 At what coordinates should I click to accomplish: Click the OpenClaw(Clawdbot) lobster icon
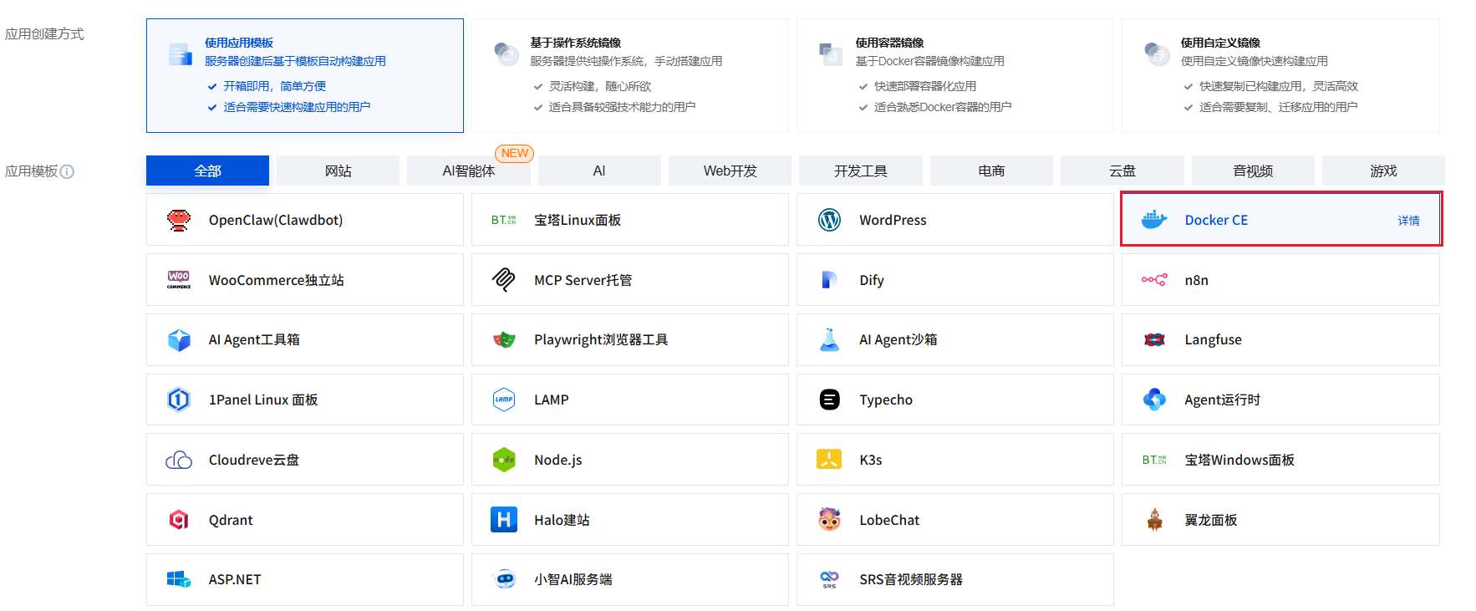pos(179,220)
